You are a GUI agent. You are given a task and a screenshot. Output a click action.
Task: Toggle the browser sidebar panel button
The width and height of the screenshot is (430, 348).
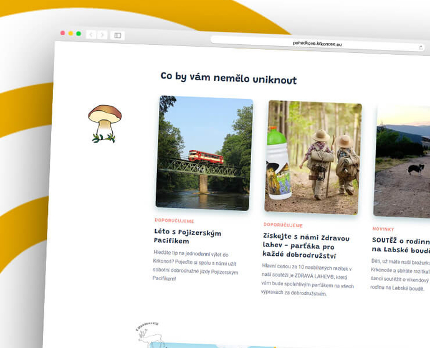[x=117, y=35]
